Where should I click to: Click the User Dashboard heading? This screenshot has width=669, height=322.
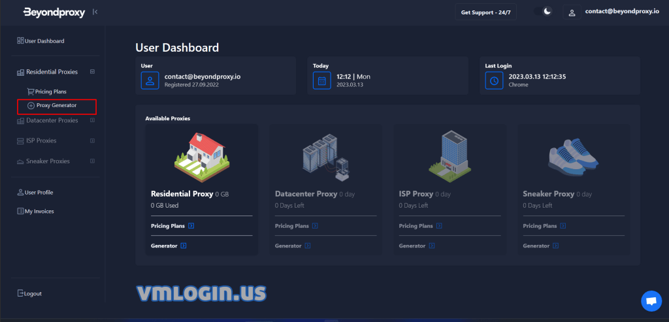coord(177,47)
